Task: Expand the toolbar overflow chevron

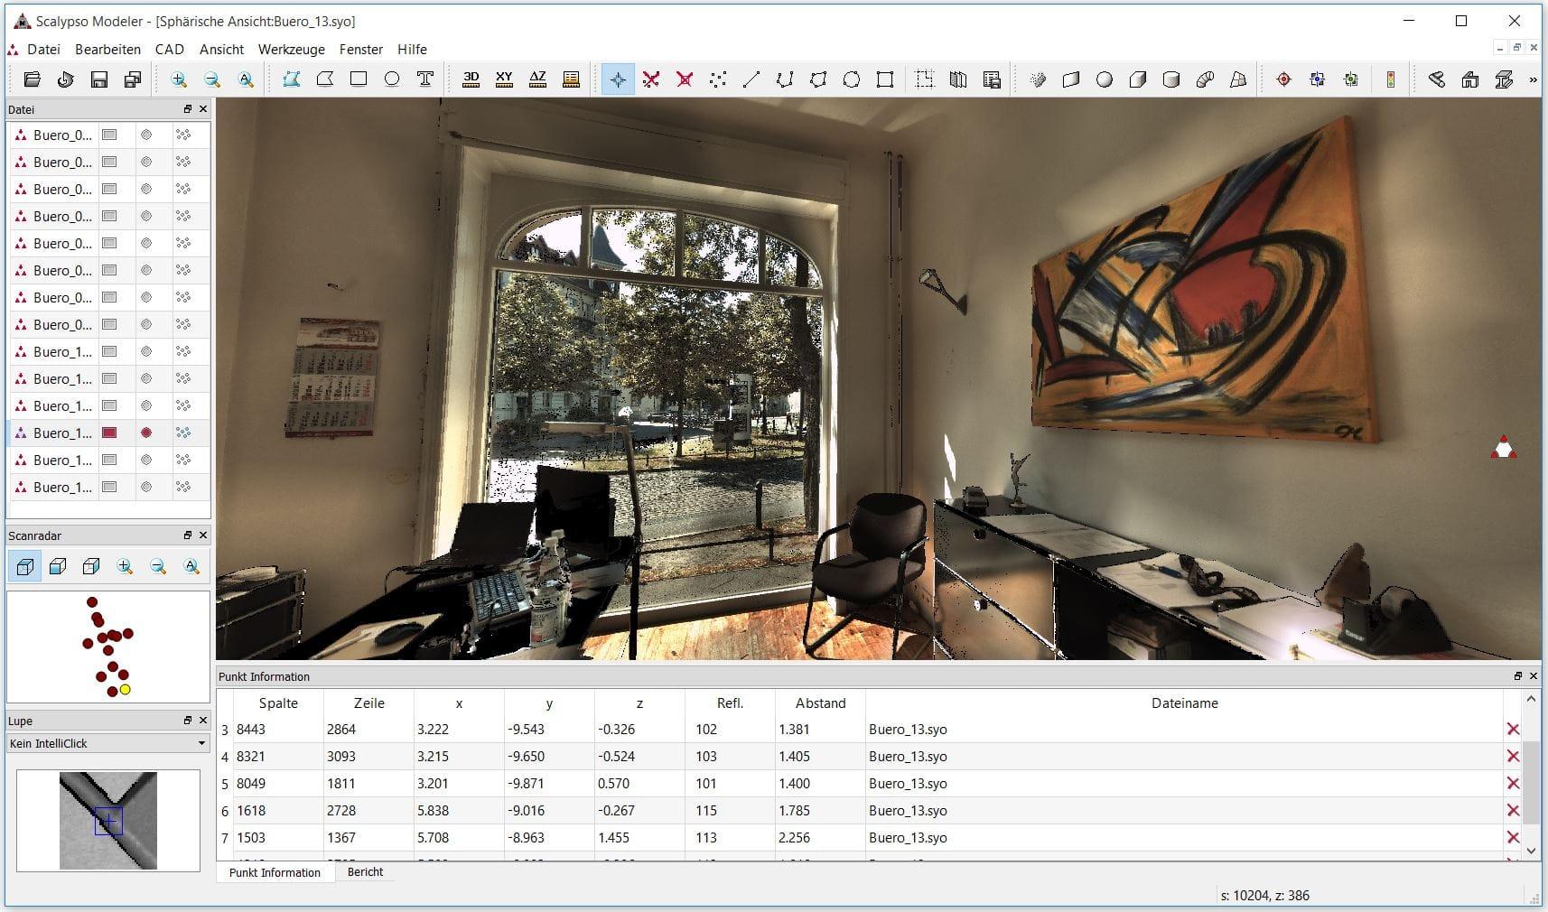Action: click(x=1533, y=80)
